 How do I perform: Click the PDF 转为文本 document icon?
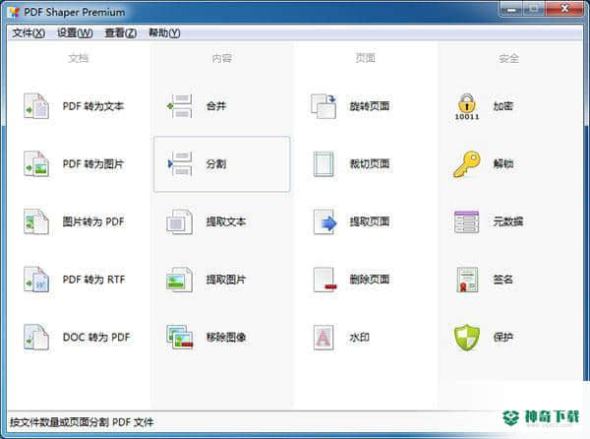click(36, 106)
